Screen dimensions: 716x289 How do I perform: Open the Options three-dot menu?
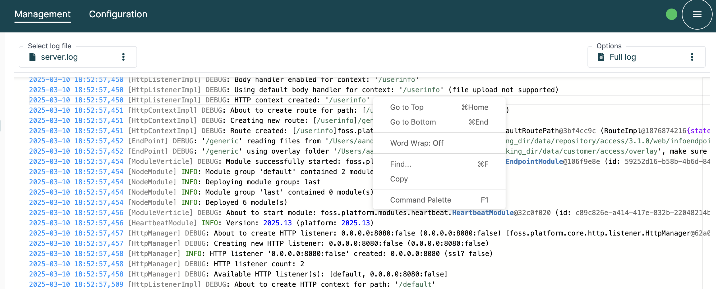[x=692, y=57]
